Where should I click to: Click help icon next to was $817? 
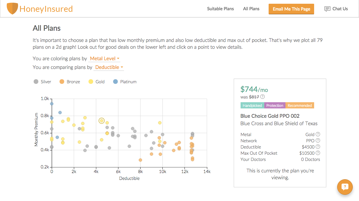(x=262, y=97)
